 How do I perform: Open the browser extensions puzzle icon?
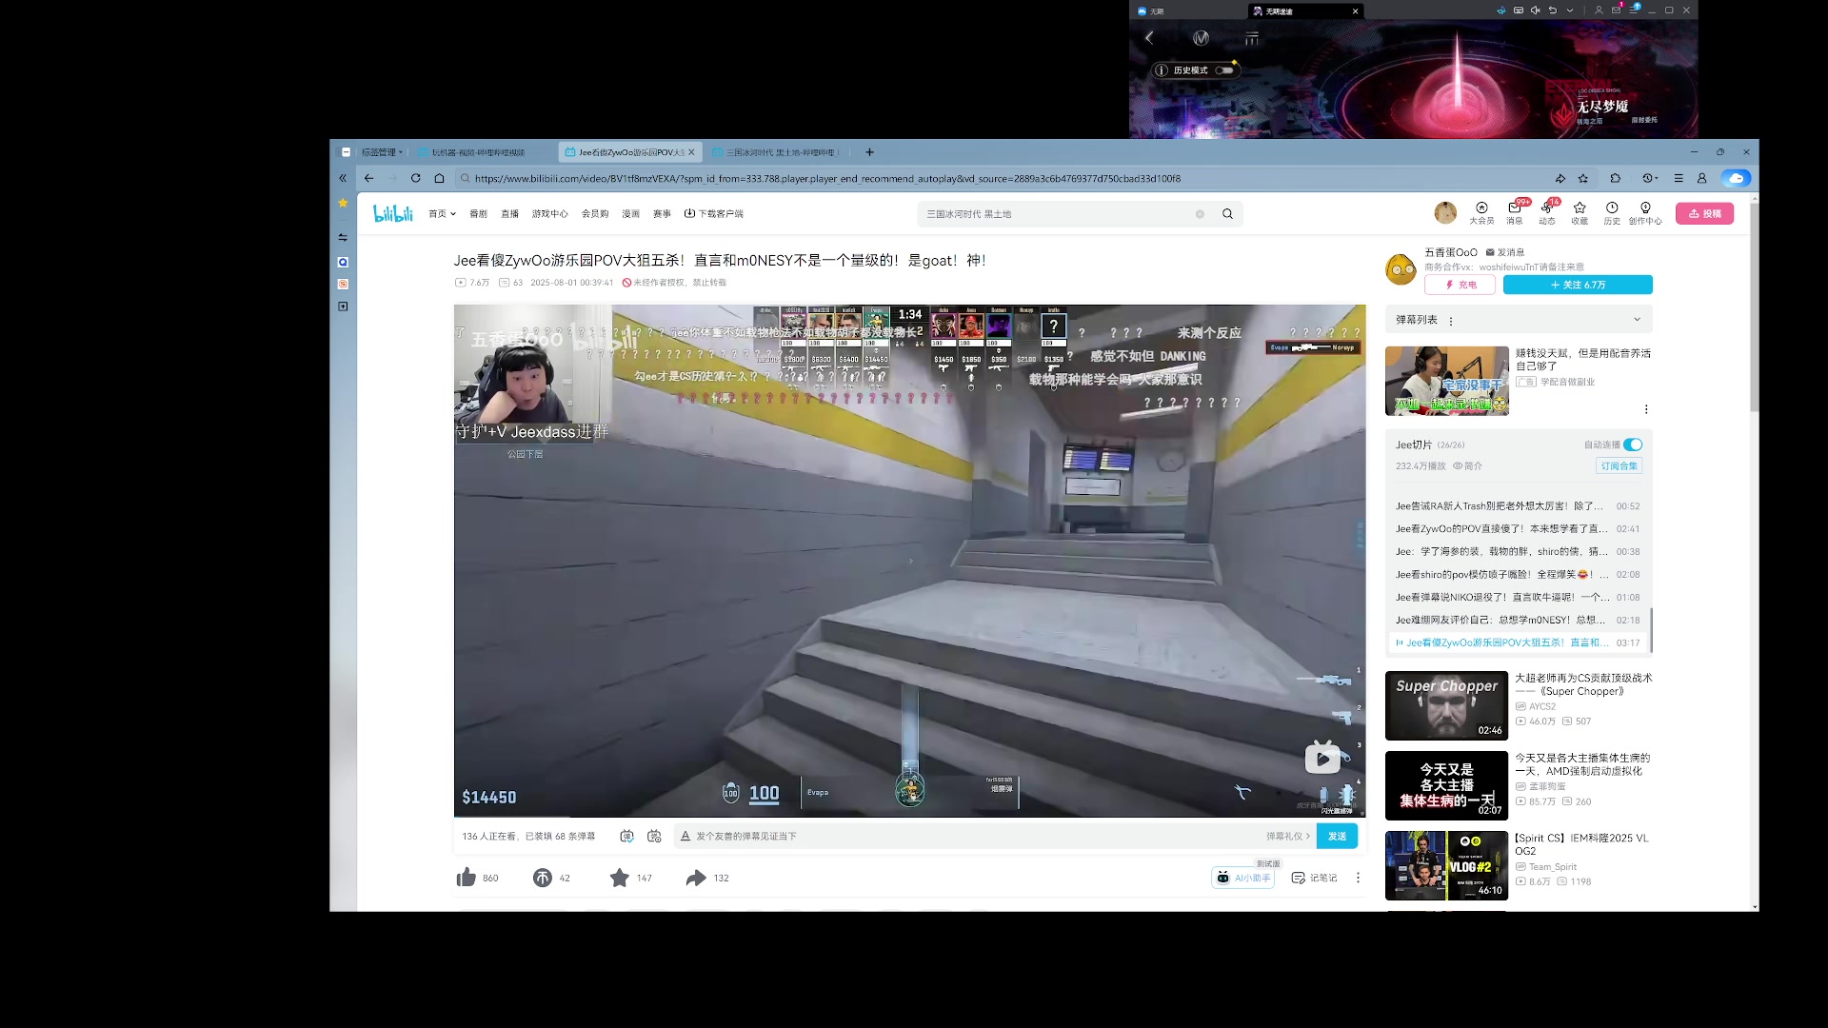pos(1616,178)
